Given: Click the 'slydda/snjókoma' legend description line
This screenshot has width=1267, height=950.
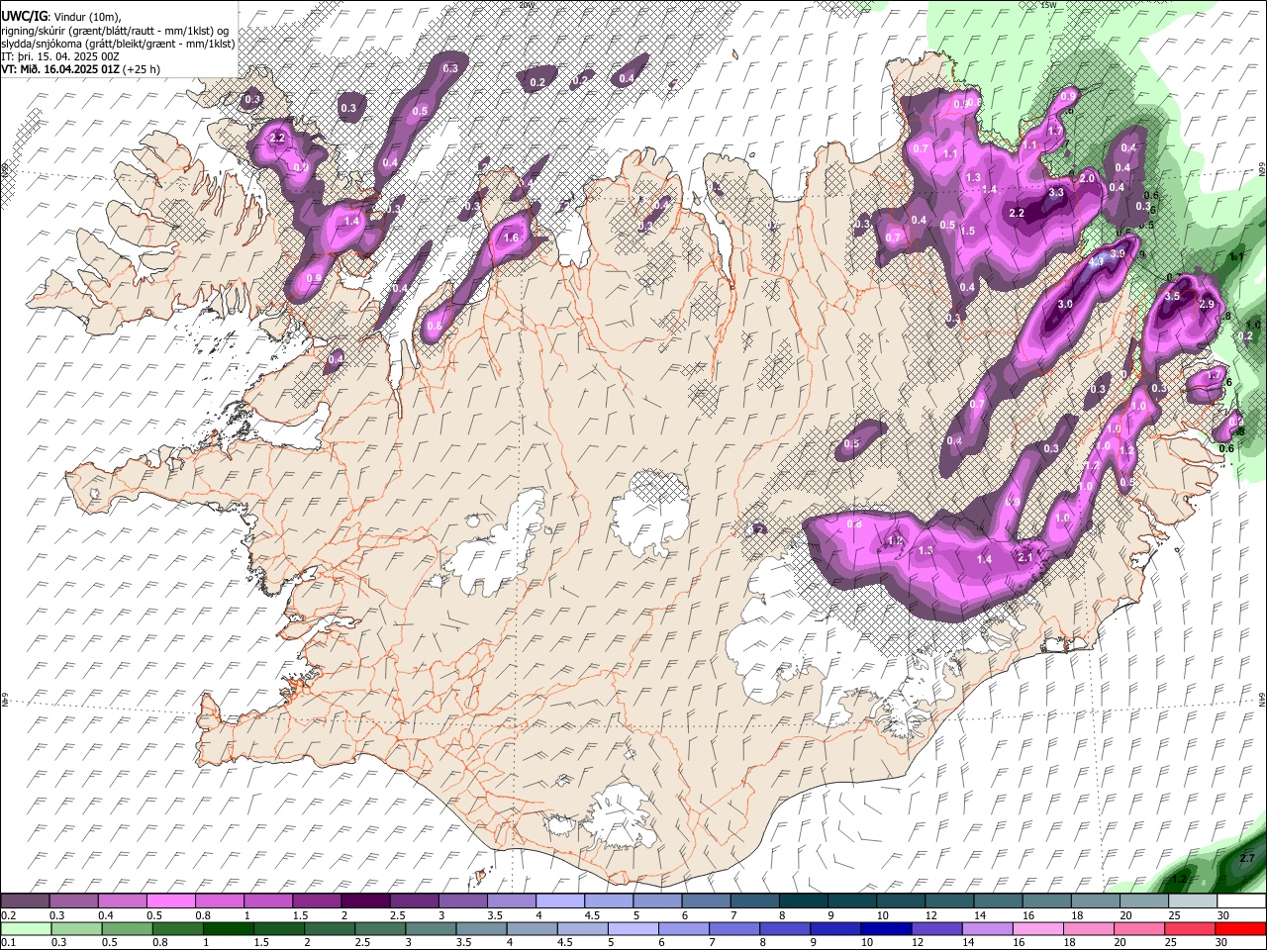Looking at the screenshot, I should coord(118,44).
